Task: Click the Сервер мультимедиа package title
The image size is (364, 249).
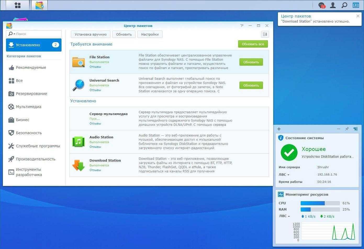Action: [x=108, y=114]
